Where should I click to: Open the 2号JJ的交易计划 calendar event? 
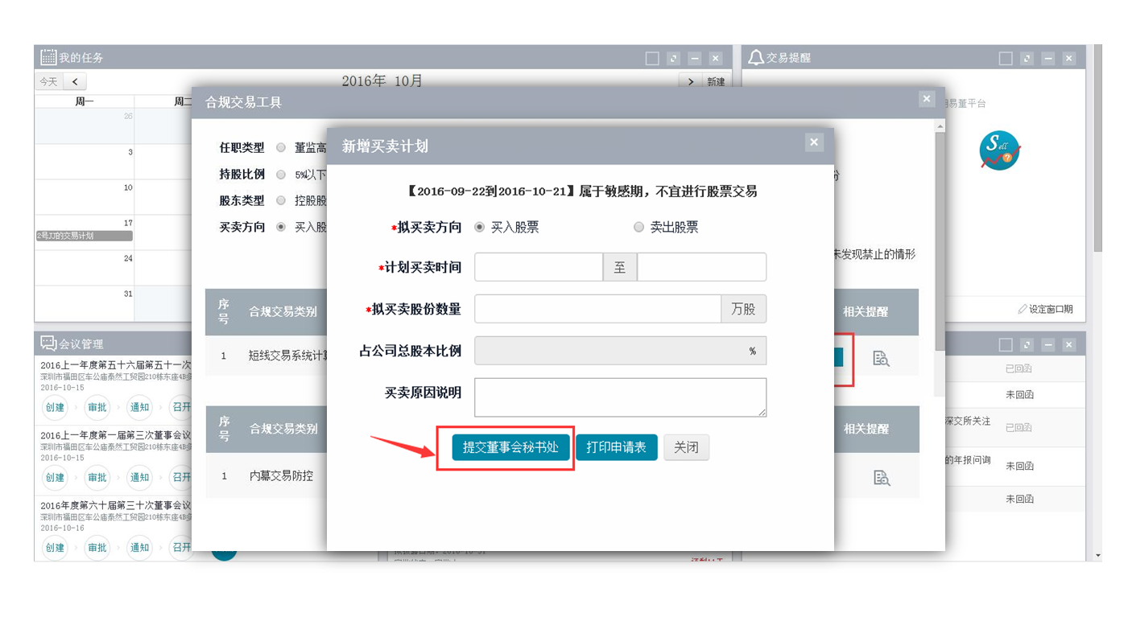coord(84,236)
